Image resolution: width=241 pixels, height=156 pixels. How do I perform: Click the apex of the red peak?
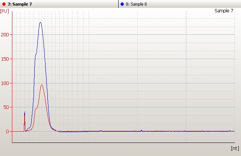42,85
